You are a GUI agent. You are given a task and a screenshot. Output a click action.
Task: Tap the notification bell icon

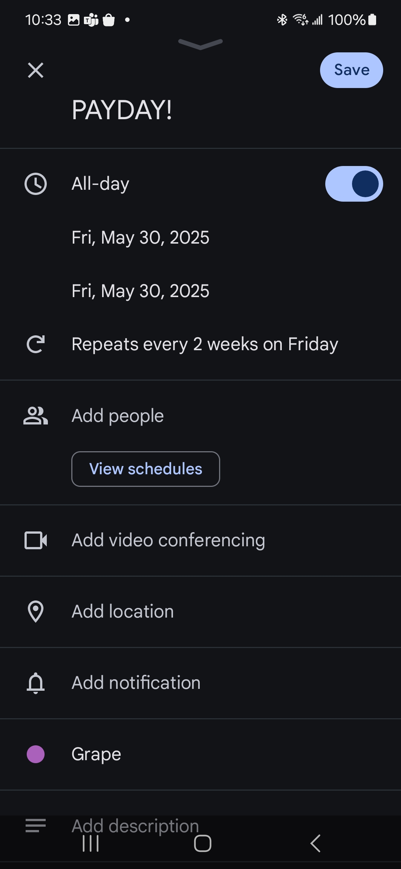click(x=36, y=683)
